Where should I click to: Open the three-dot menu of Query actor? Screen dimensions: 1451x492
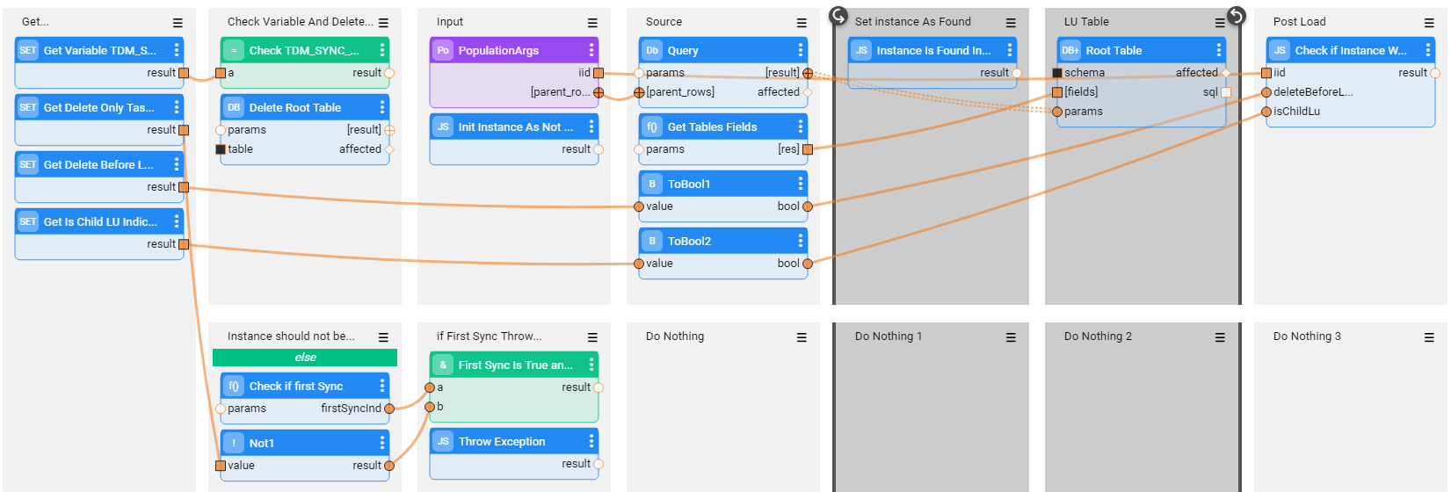800,50
